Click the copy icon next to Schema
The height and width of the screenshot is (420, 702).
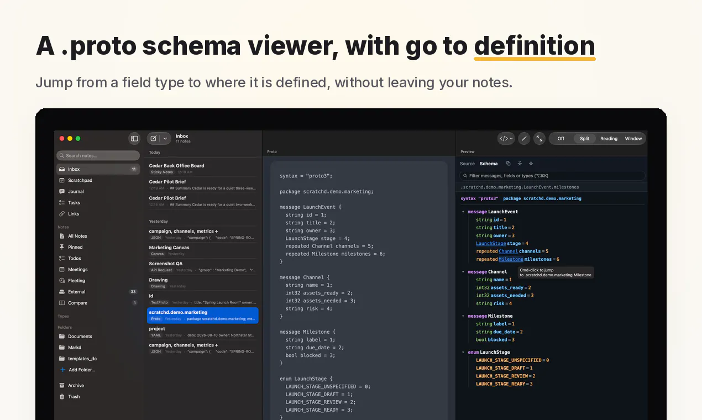coord(509,164)
